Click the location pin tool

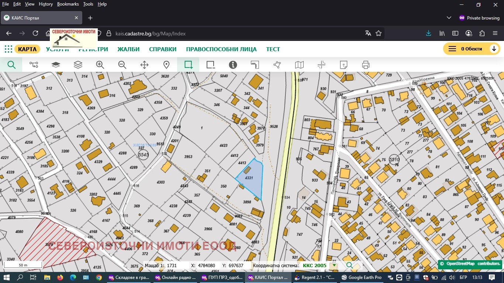pos(166,65)
